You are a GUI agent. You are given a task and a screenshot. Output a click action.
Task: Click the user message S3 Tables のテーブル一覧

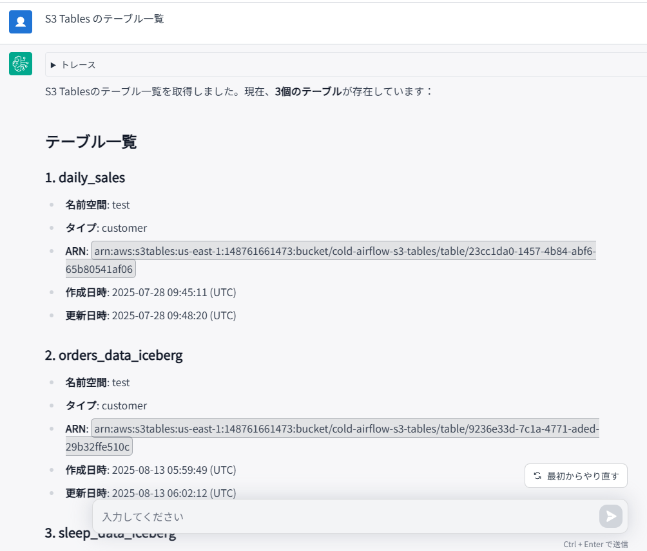pyautogui.click(x=104, y=19)
